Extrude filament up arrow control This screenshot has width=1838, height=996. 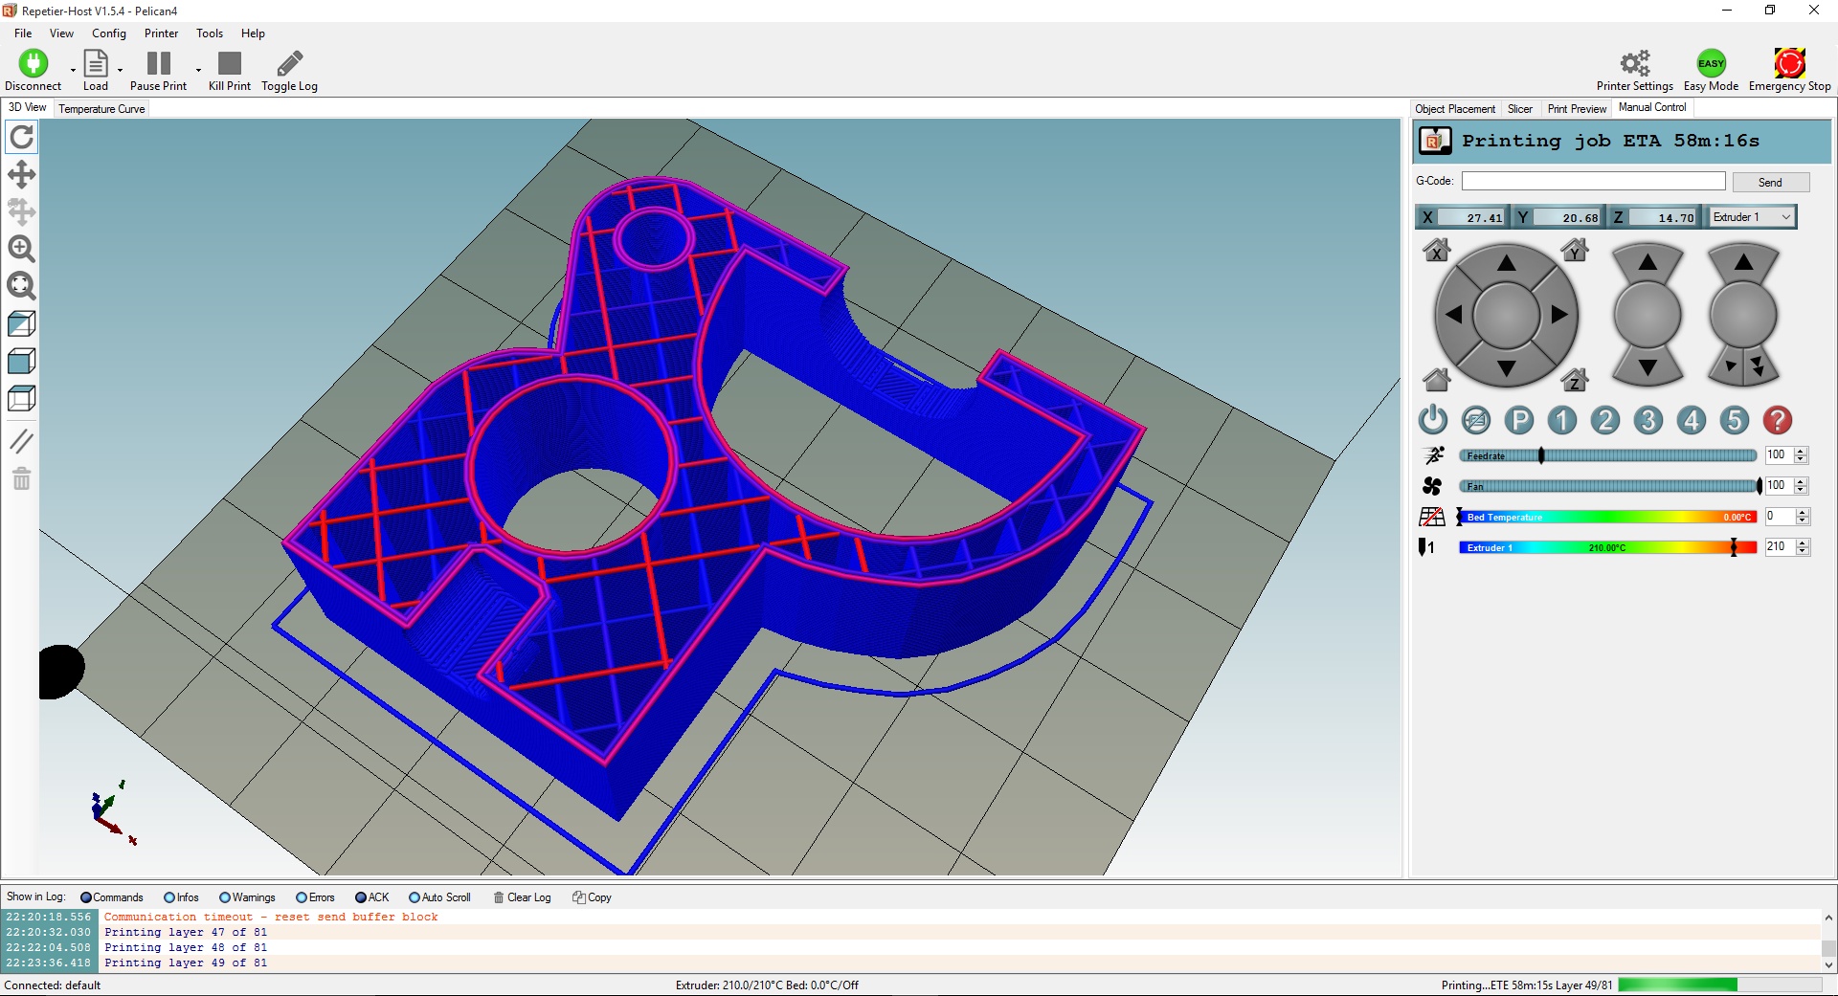point(1743,262)
